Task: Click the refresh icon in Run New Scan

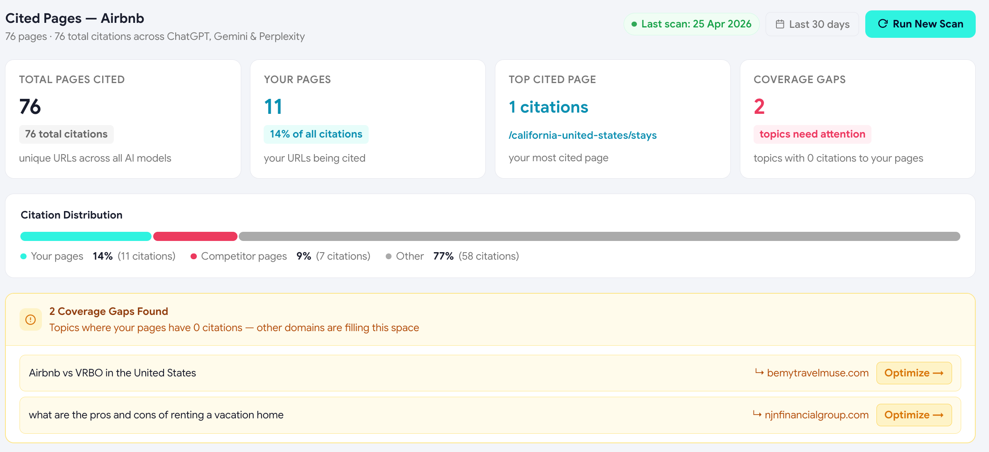Action: click(x=883, y=24)
